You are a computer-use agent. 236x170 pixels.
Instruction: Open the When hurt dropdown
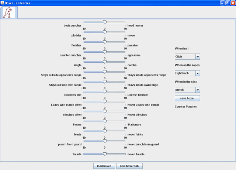click(198, 57)
